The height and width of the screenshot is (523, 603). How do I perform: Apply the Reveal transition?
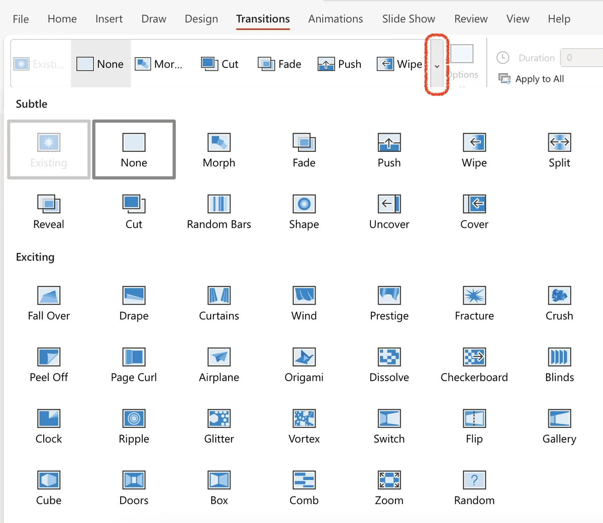(49, 212)
